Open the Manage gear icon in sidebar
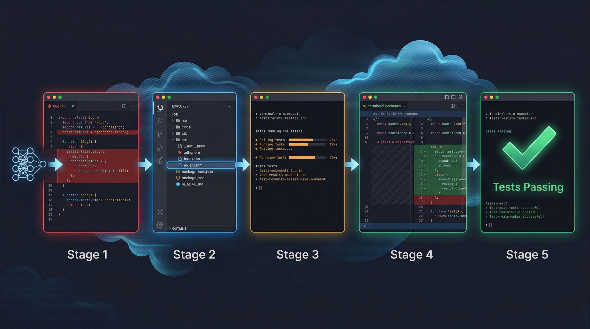Viewport: 590px width, 329px height. (x=160, y=225)
